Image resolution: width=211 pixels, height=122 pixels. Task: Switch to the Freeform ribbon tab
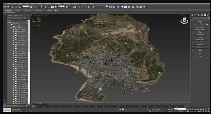pos(17,10)
